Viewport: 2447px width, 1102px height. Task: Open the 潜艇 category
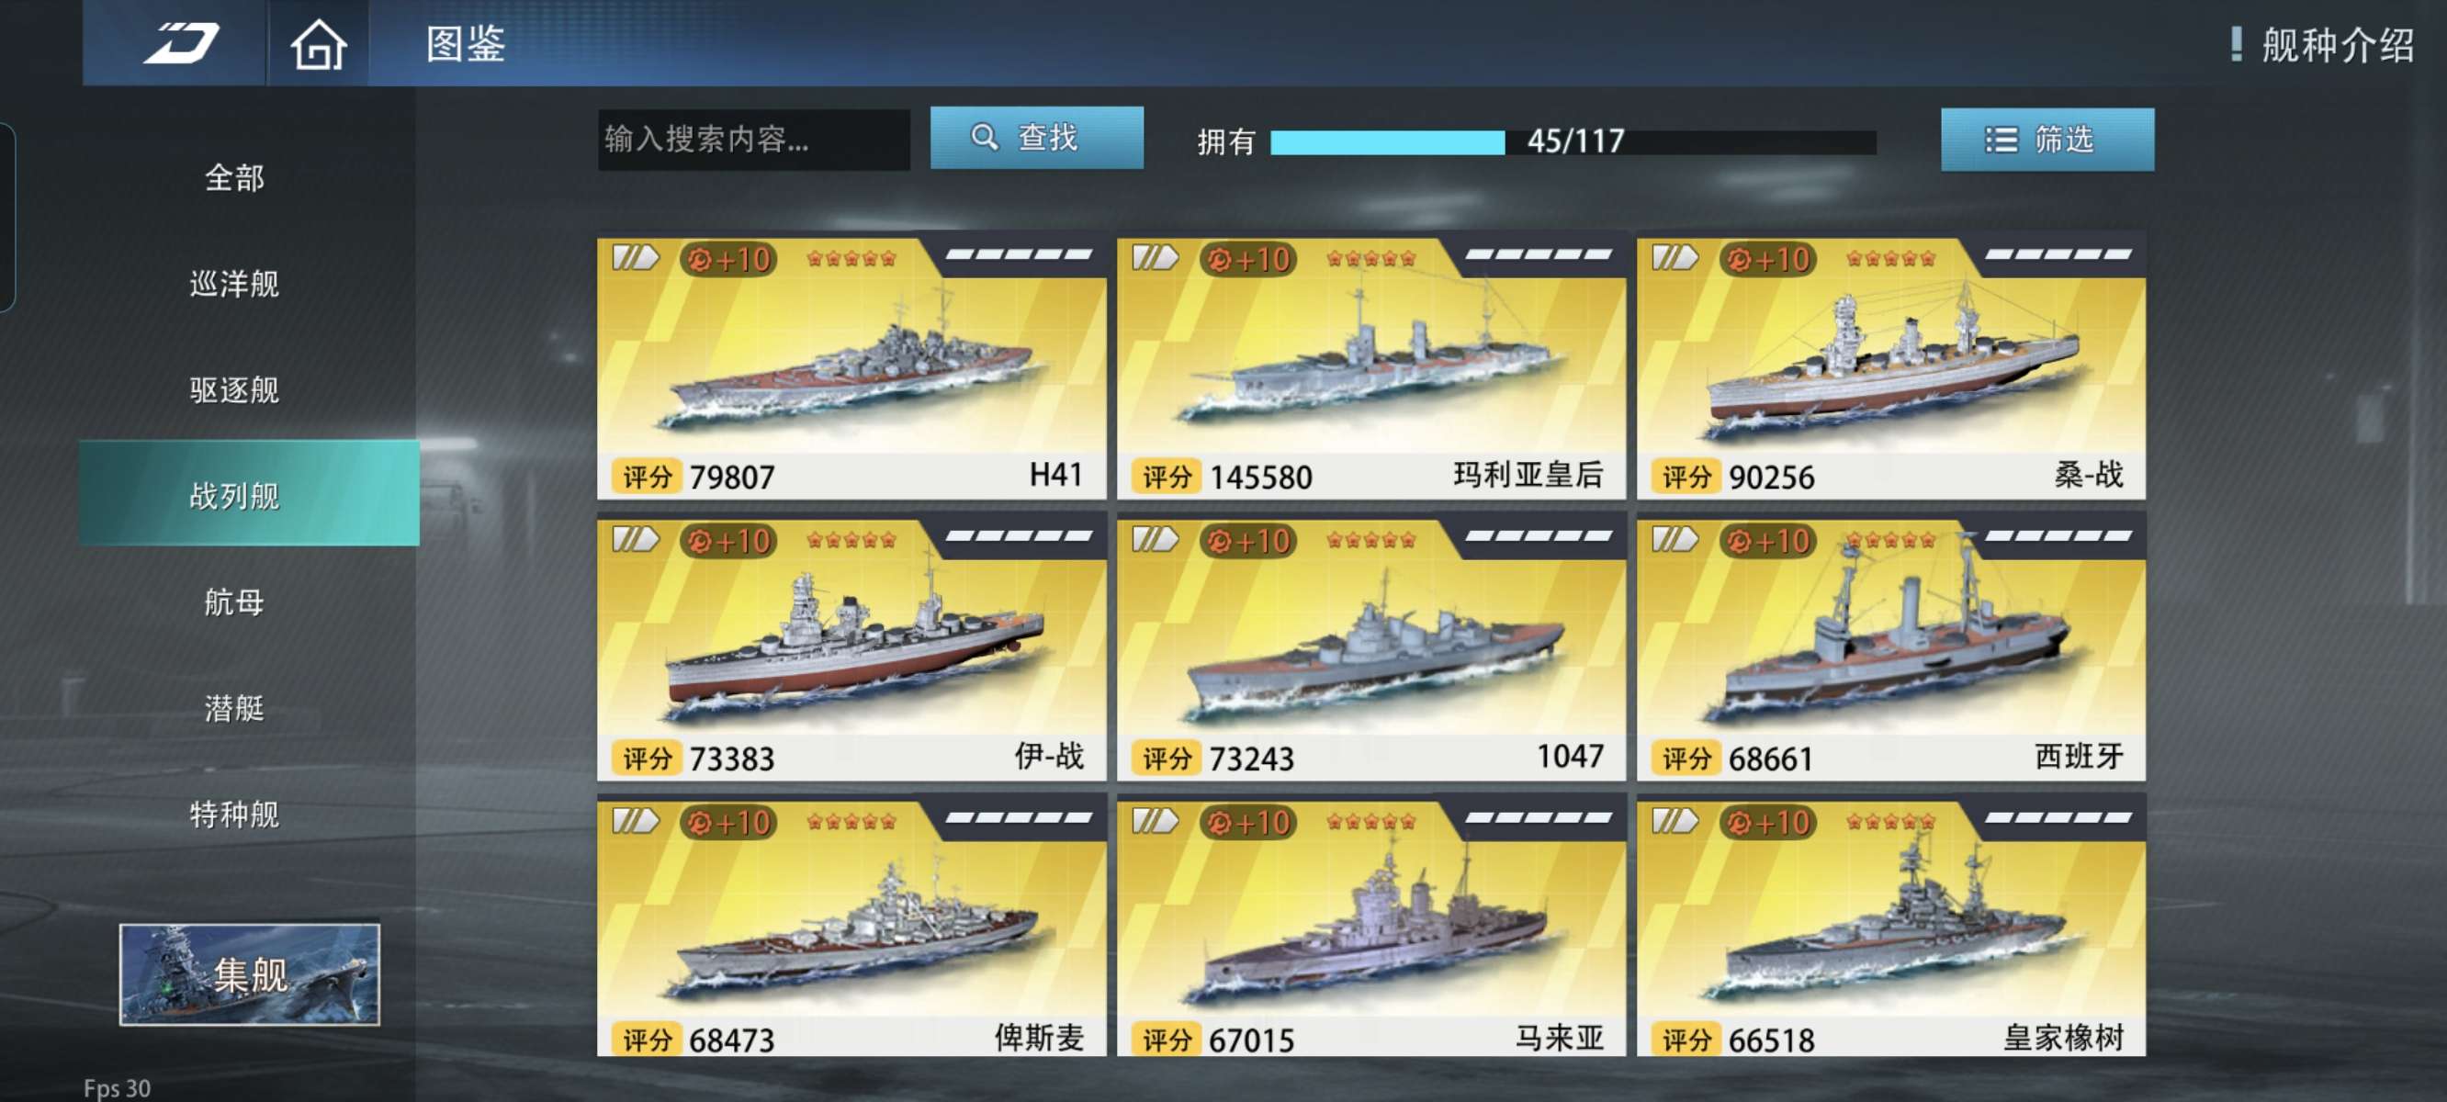point(233,709)
